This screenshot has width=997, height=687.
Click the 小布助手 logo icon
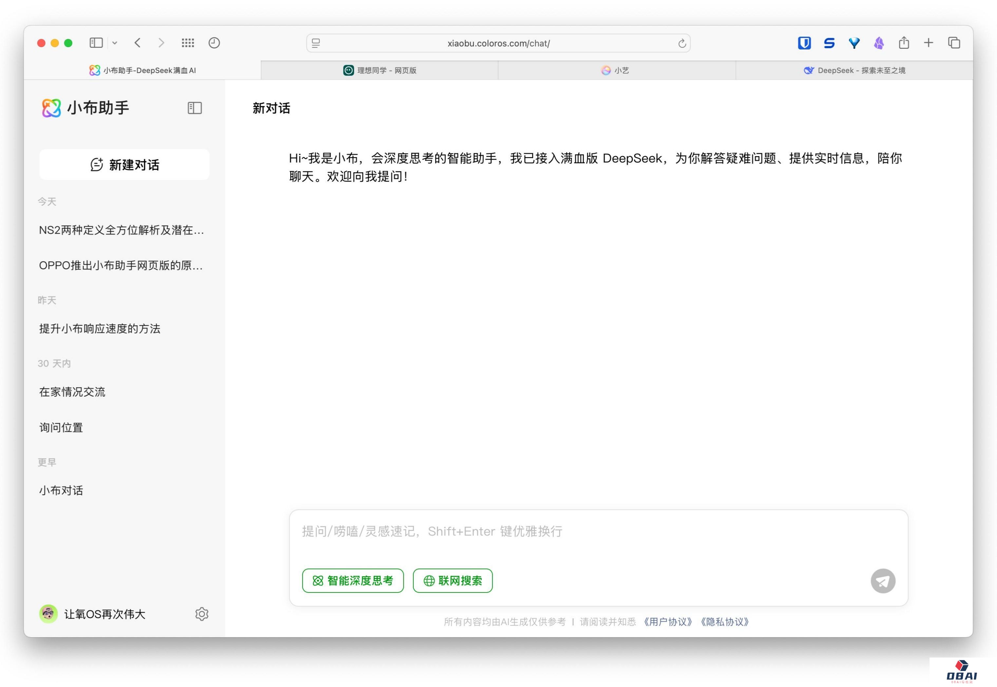click(x=51, y=108)
